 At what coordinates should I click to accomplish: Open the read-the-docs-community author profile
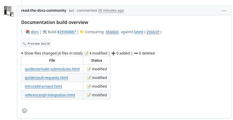(44, 10)
